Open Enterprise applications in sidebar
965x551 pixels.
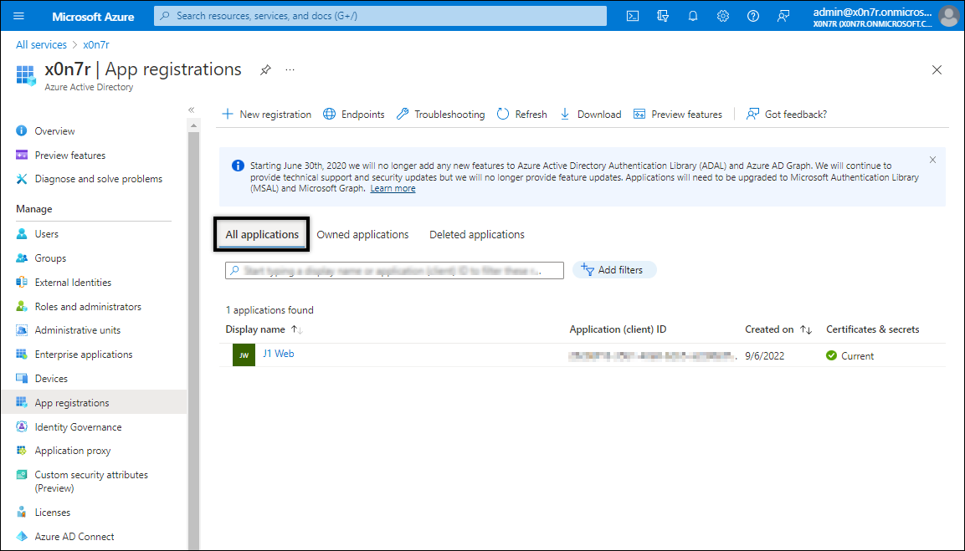pyautogui.click(x=84, y=355)
